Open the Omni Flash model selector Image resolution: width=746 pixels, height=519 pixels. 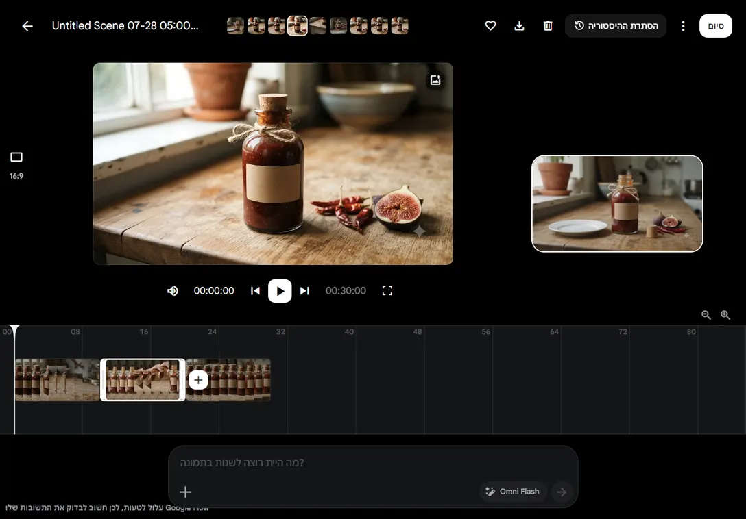click(x=513, y=492)
